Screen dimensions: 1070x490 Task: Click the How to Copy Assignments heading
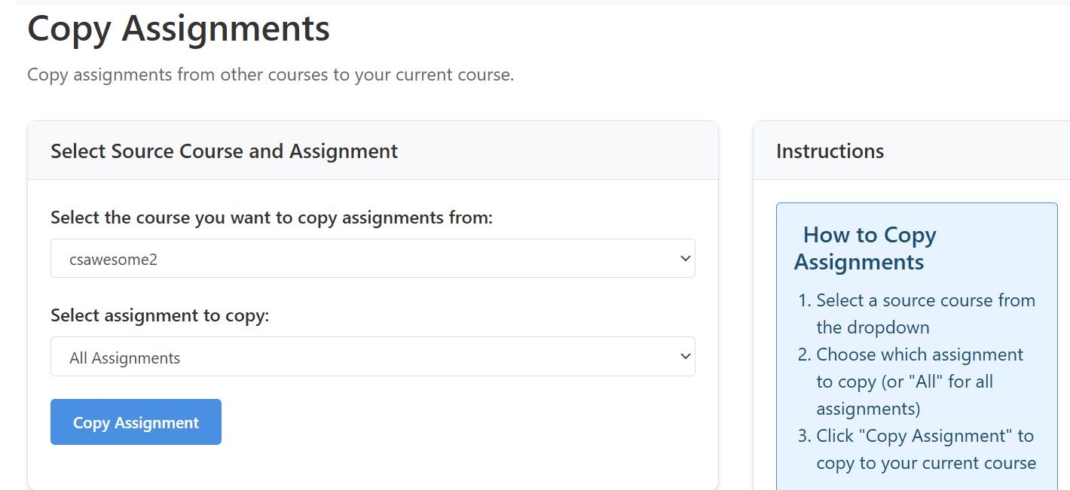(865, 248)
